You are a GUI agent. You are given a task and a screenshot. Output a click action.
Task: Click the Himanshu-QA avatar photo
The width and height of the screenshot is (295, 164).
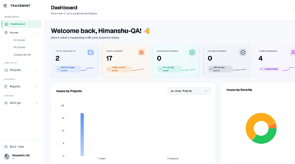[7, 156]
